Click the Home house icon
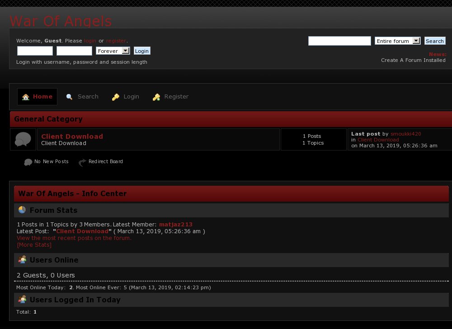Viewport: 452px width, 329px height. [26, 97]
